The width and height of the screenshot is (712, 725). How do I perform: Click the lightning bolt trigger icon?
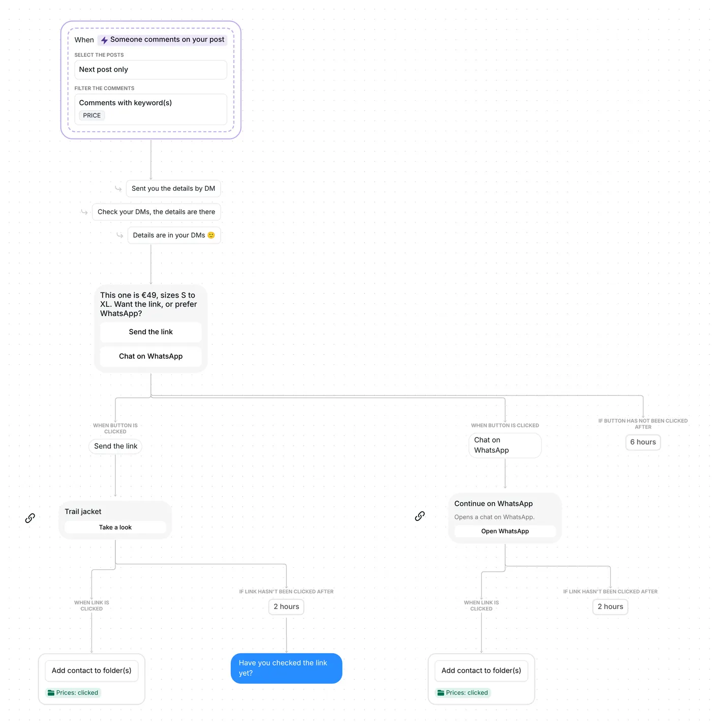pos(104,40)
